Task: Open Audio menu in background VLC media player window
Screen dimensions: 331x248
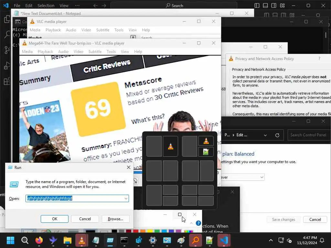Action: [71, 30]
